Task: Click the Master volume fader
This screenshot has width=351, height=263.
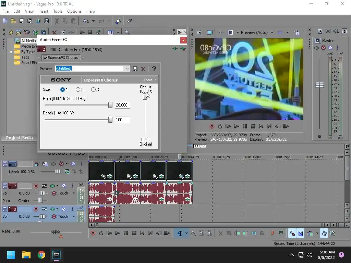Action: [319, 85]
